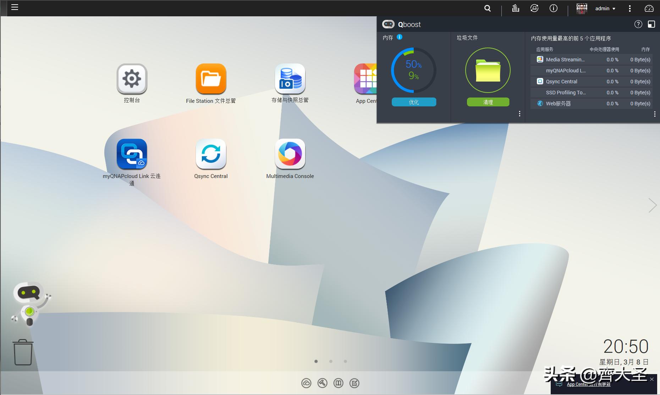Click the 清理 clean button

pyautogui.click(x=488, y=102)
